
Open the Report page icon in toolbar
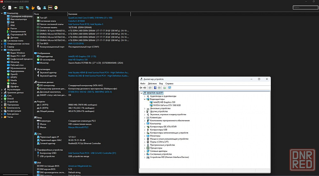(x=10, y=7)
